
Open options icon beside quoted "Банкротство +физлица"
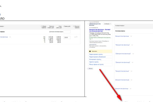[132, 45]
